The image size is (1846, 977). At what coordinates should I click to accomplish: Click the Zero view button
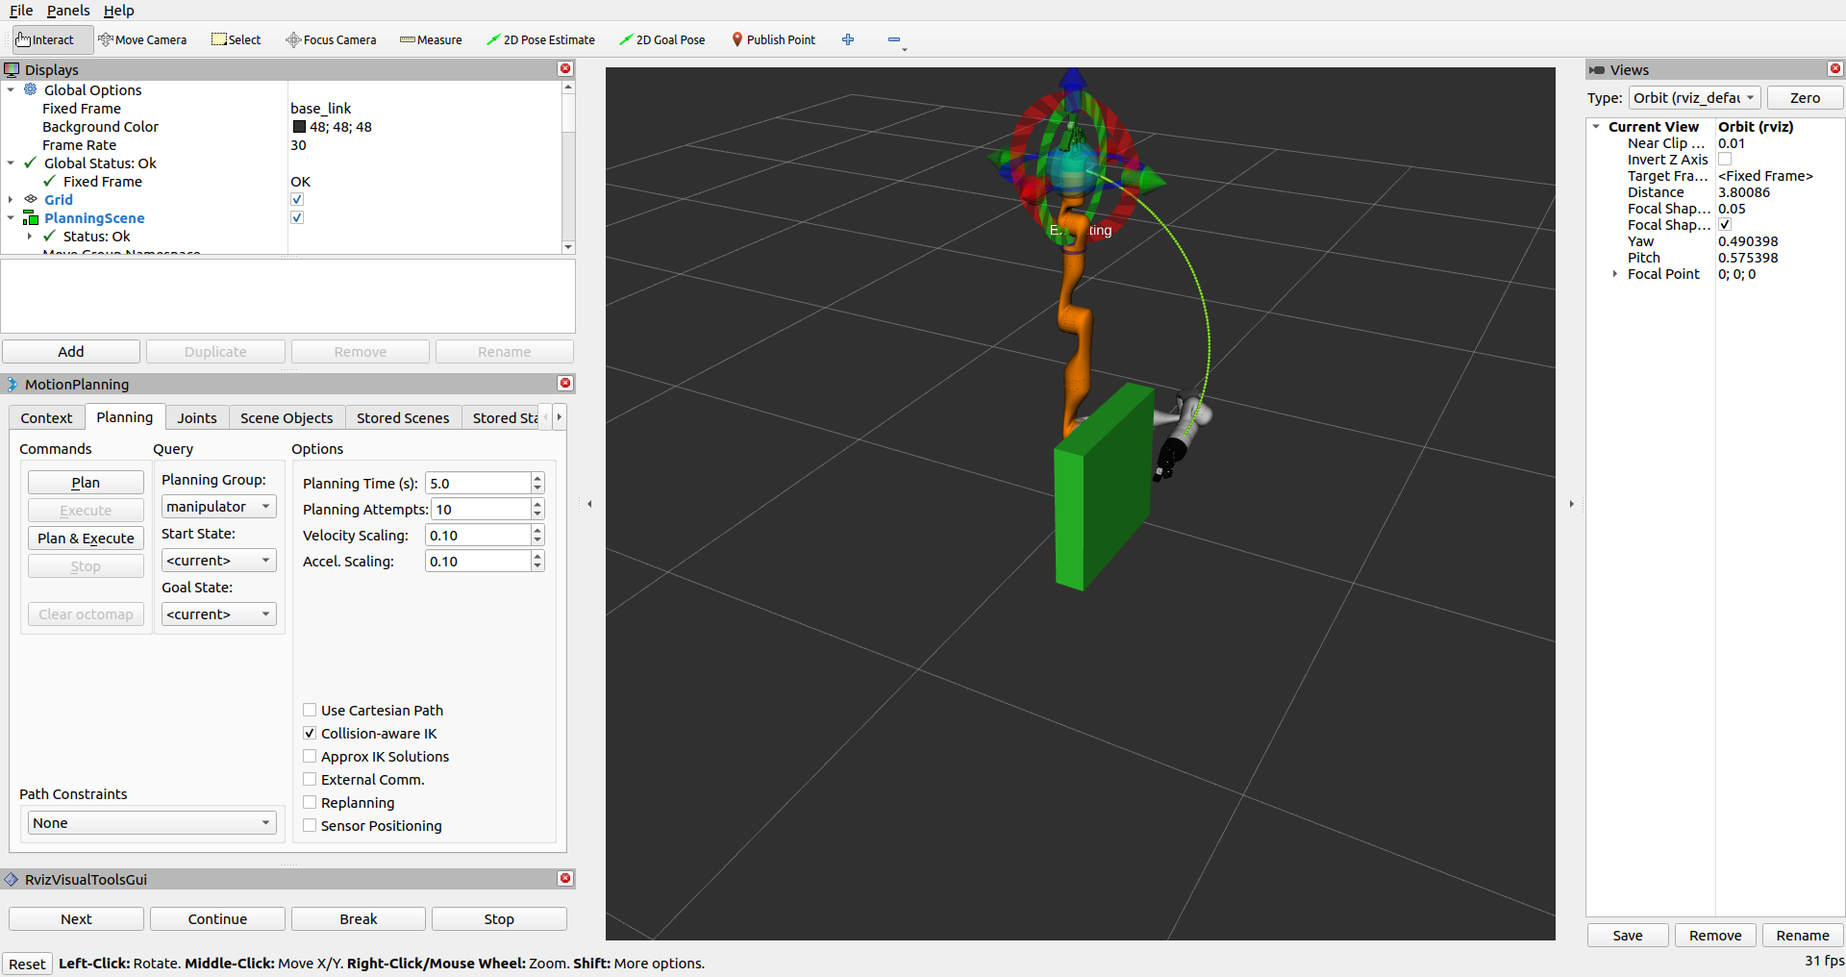pos(1805,98)
